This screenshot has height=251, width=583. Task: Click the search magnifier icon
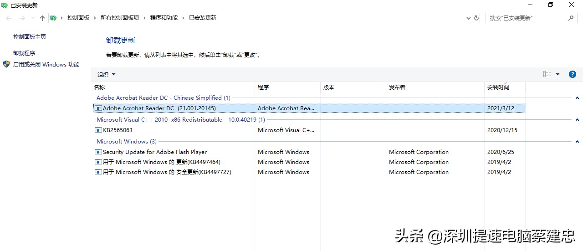tap(571, 18)
